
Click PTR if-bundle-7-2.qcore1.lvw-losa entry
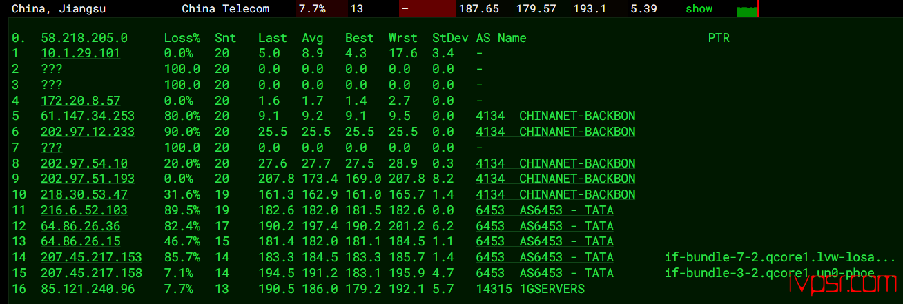pos(780,257)
